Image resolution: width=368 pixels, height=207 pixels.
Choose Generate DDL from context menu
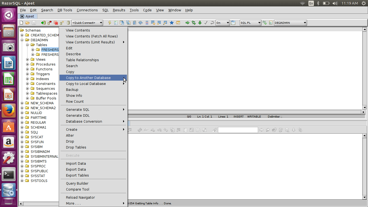(78, 116)
